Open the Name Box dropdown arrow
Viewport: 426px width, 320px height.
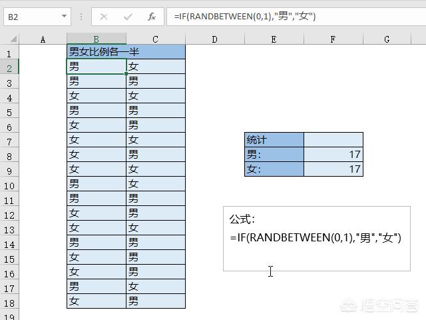coord(64,16)
